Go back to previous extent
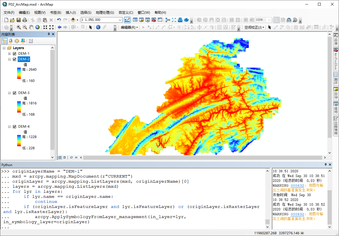 click(x=59, y=27)
